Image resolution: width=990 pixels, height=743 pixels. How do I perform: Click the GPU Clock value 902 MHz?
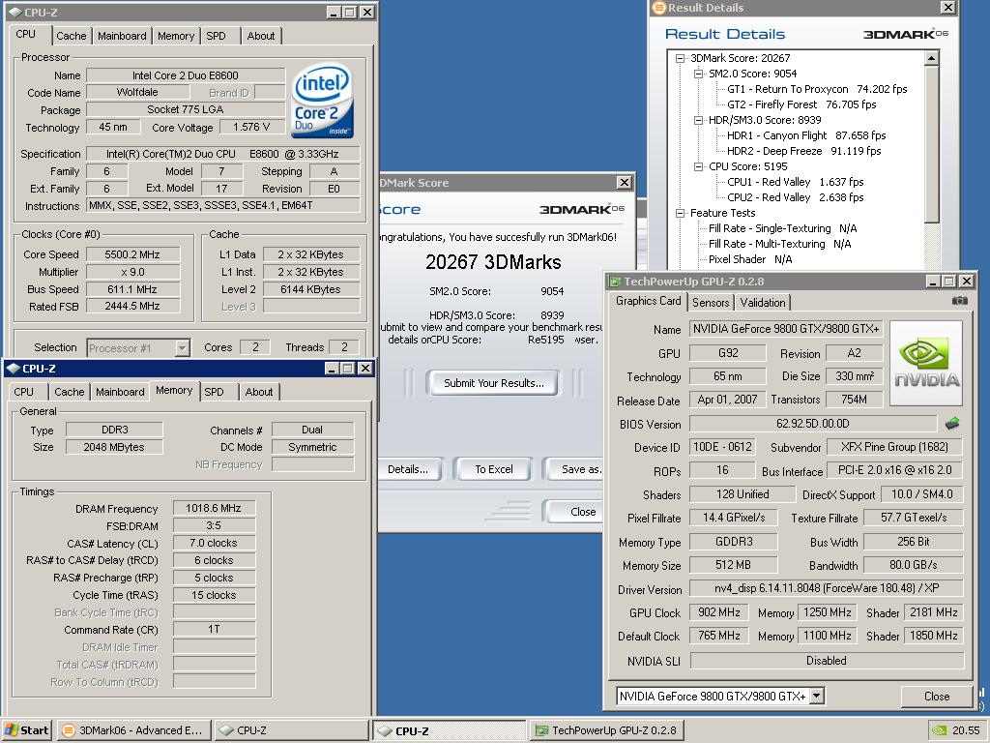[x=718, y=612]
